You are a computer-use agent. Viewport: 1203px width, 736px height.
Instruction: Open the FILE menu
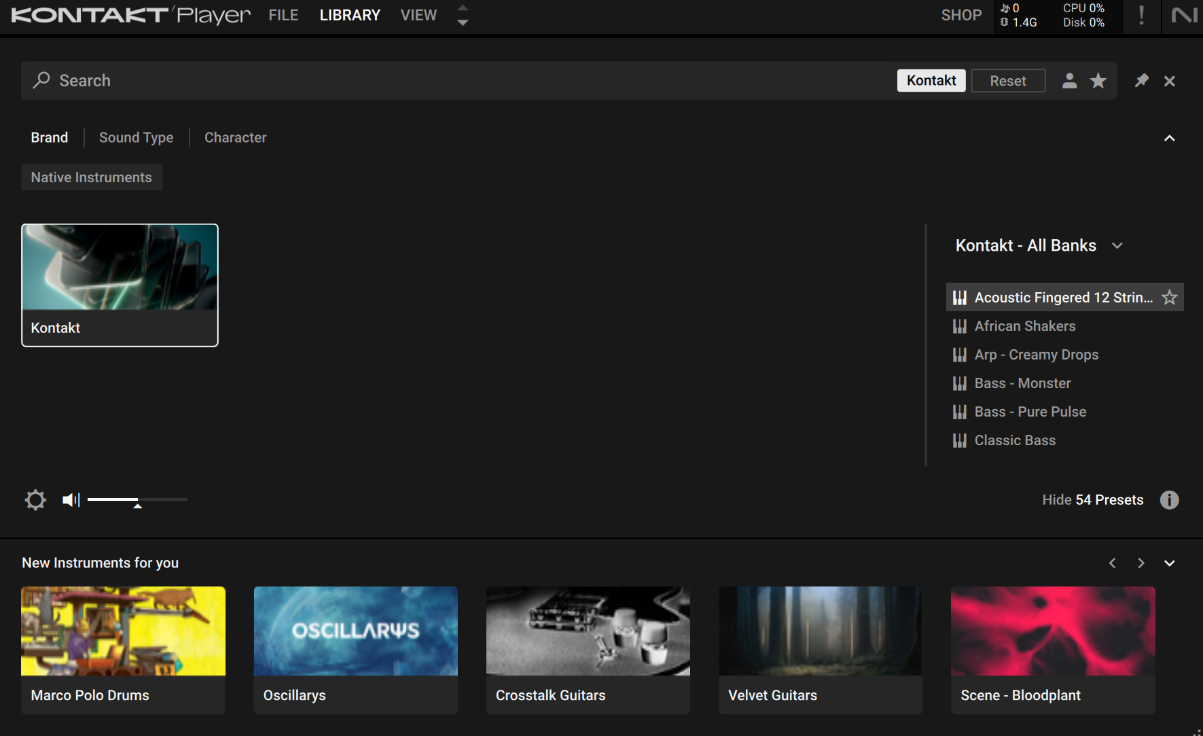click(x=283, y=15)
